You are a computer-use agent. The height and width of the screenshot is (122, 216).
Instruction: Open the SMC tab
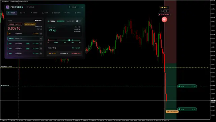coord(67,13)
